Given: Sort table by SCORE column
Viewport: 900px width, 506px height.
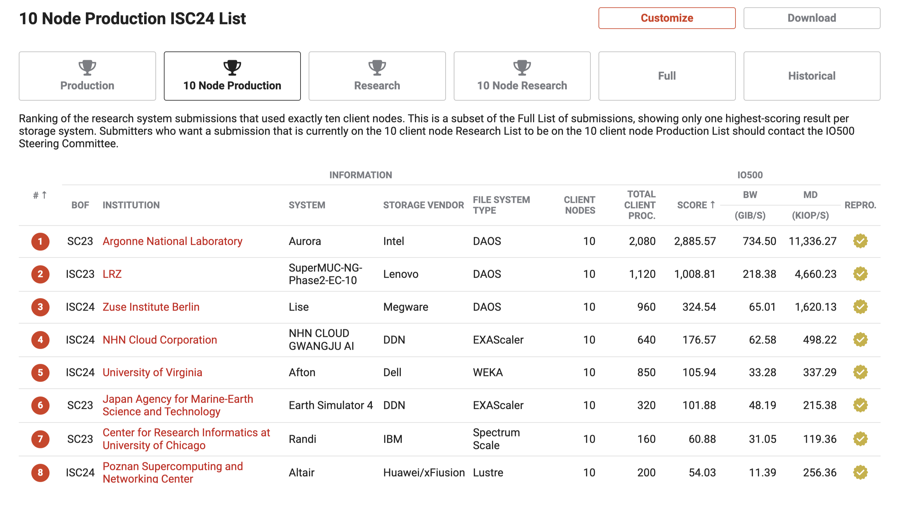Looking at the screenshot, I should (x=696, y=205).
